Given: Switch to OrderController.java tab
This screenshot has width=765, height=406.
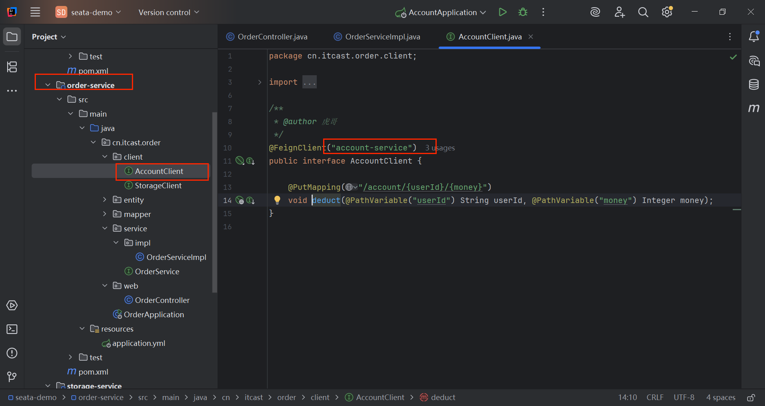Looking at the screenshot, I should pyautogui.click(x=267, y=37).
